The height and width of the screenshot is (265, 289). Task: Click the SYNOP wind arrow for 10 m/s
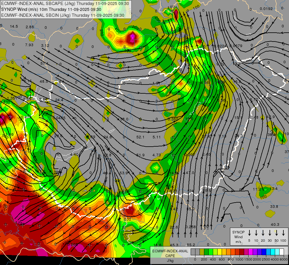pyautogui.click(x=256, y=233)
